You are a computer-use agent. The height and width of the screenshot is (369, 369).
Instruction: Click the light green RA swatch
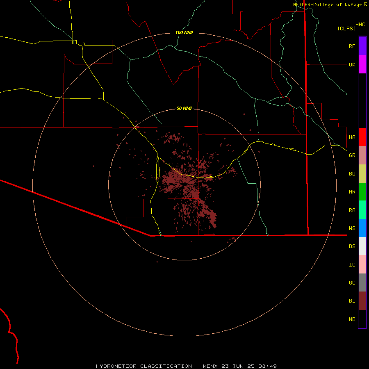pyautogui.click(x=362, y=210)
